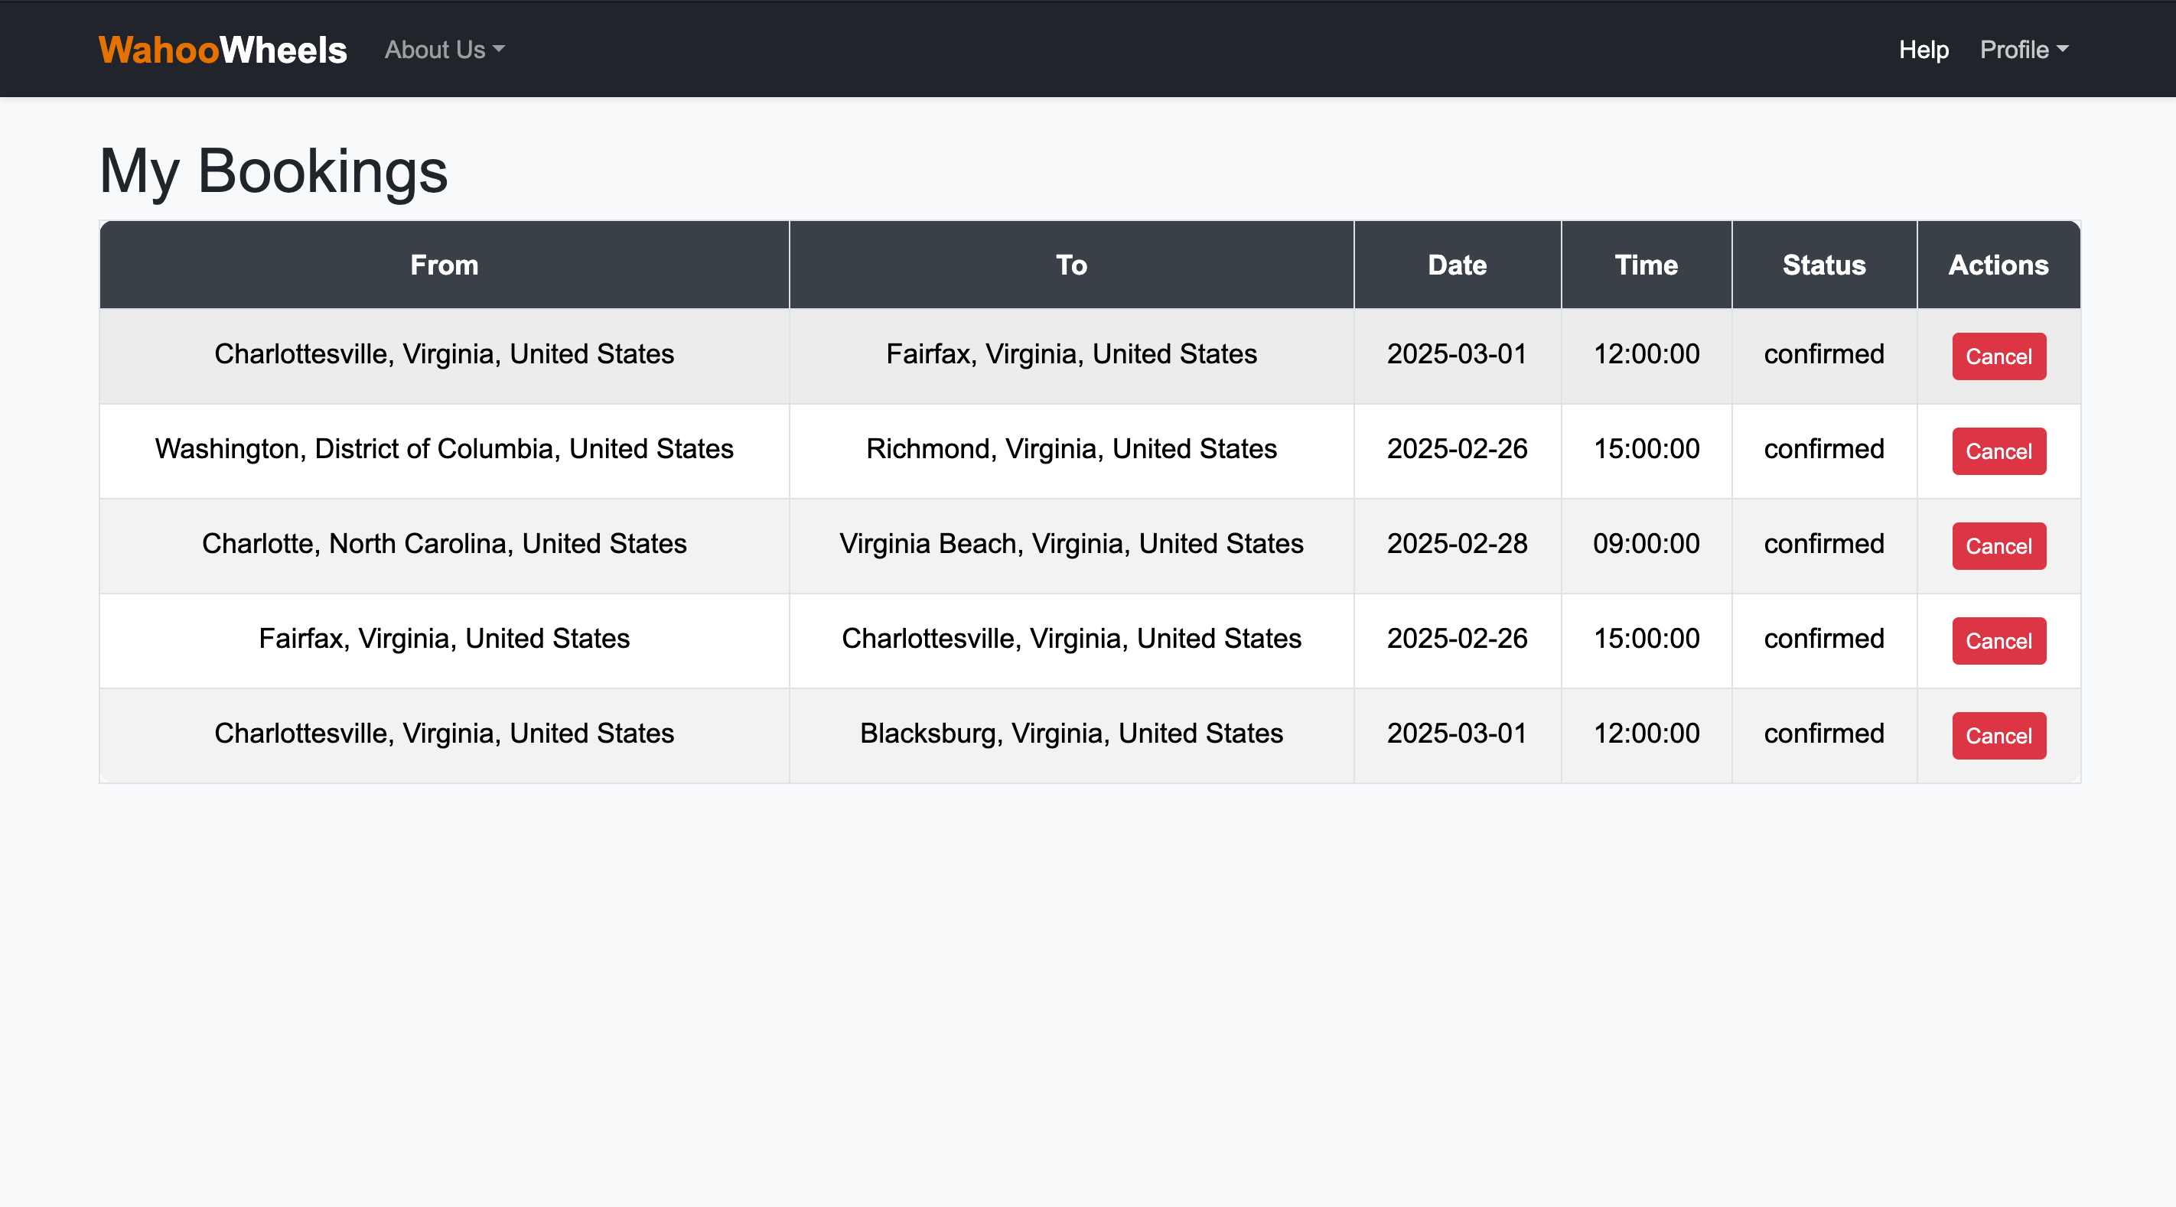The height and width of the screenshot is (1207, 2176).
Task: Select the Washington, District of Columbia cell
Action: [x=445, y=448]
